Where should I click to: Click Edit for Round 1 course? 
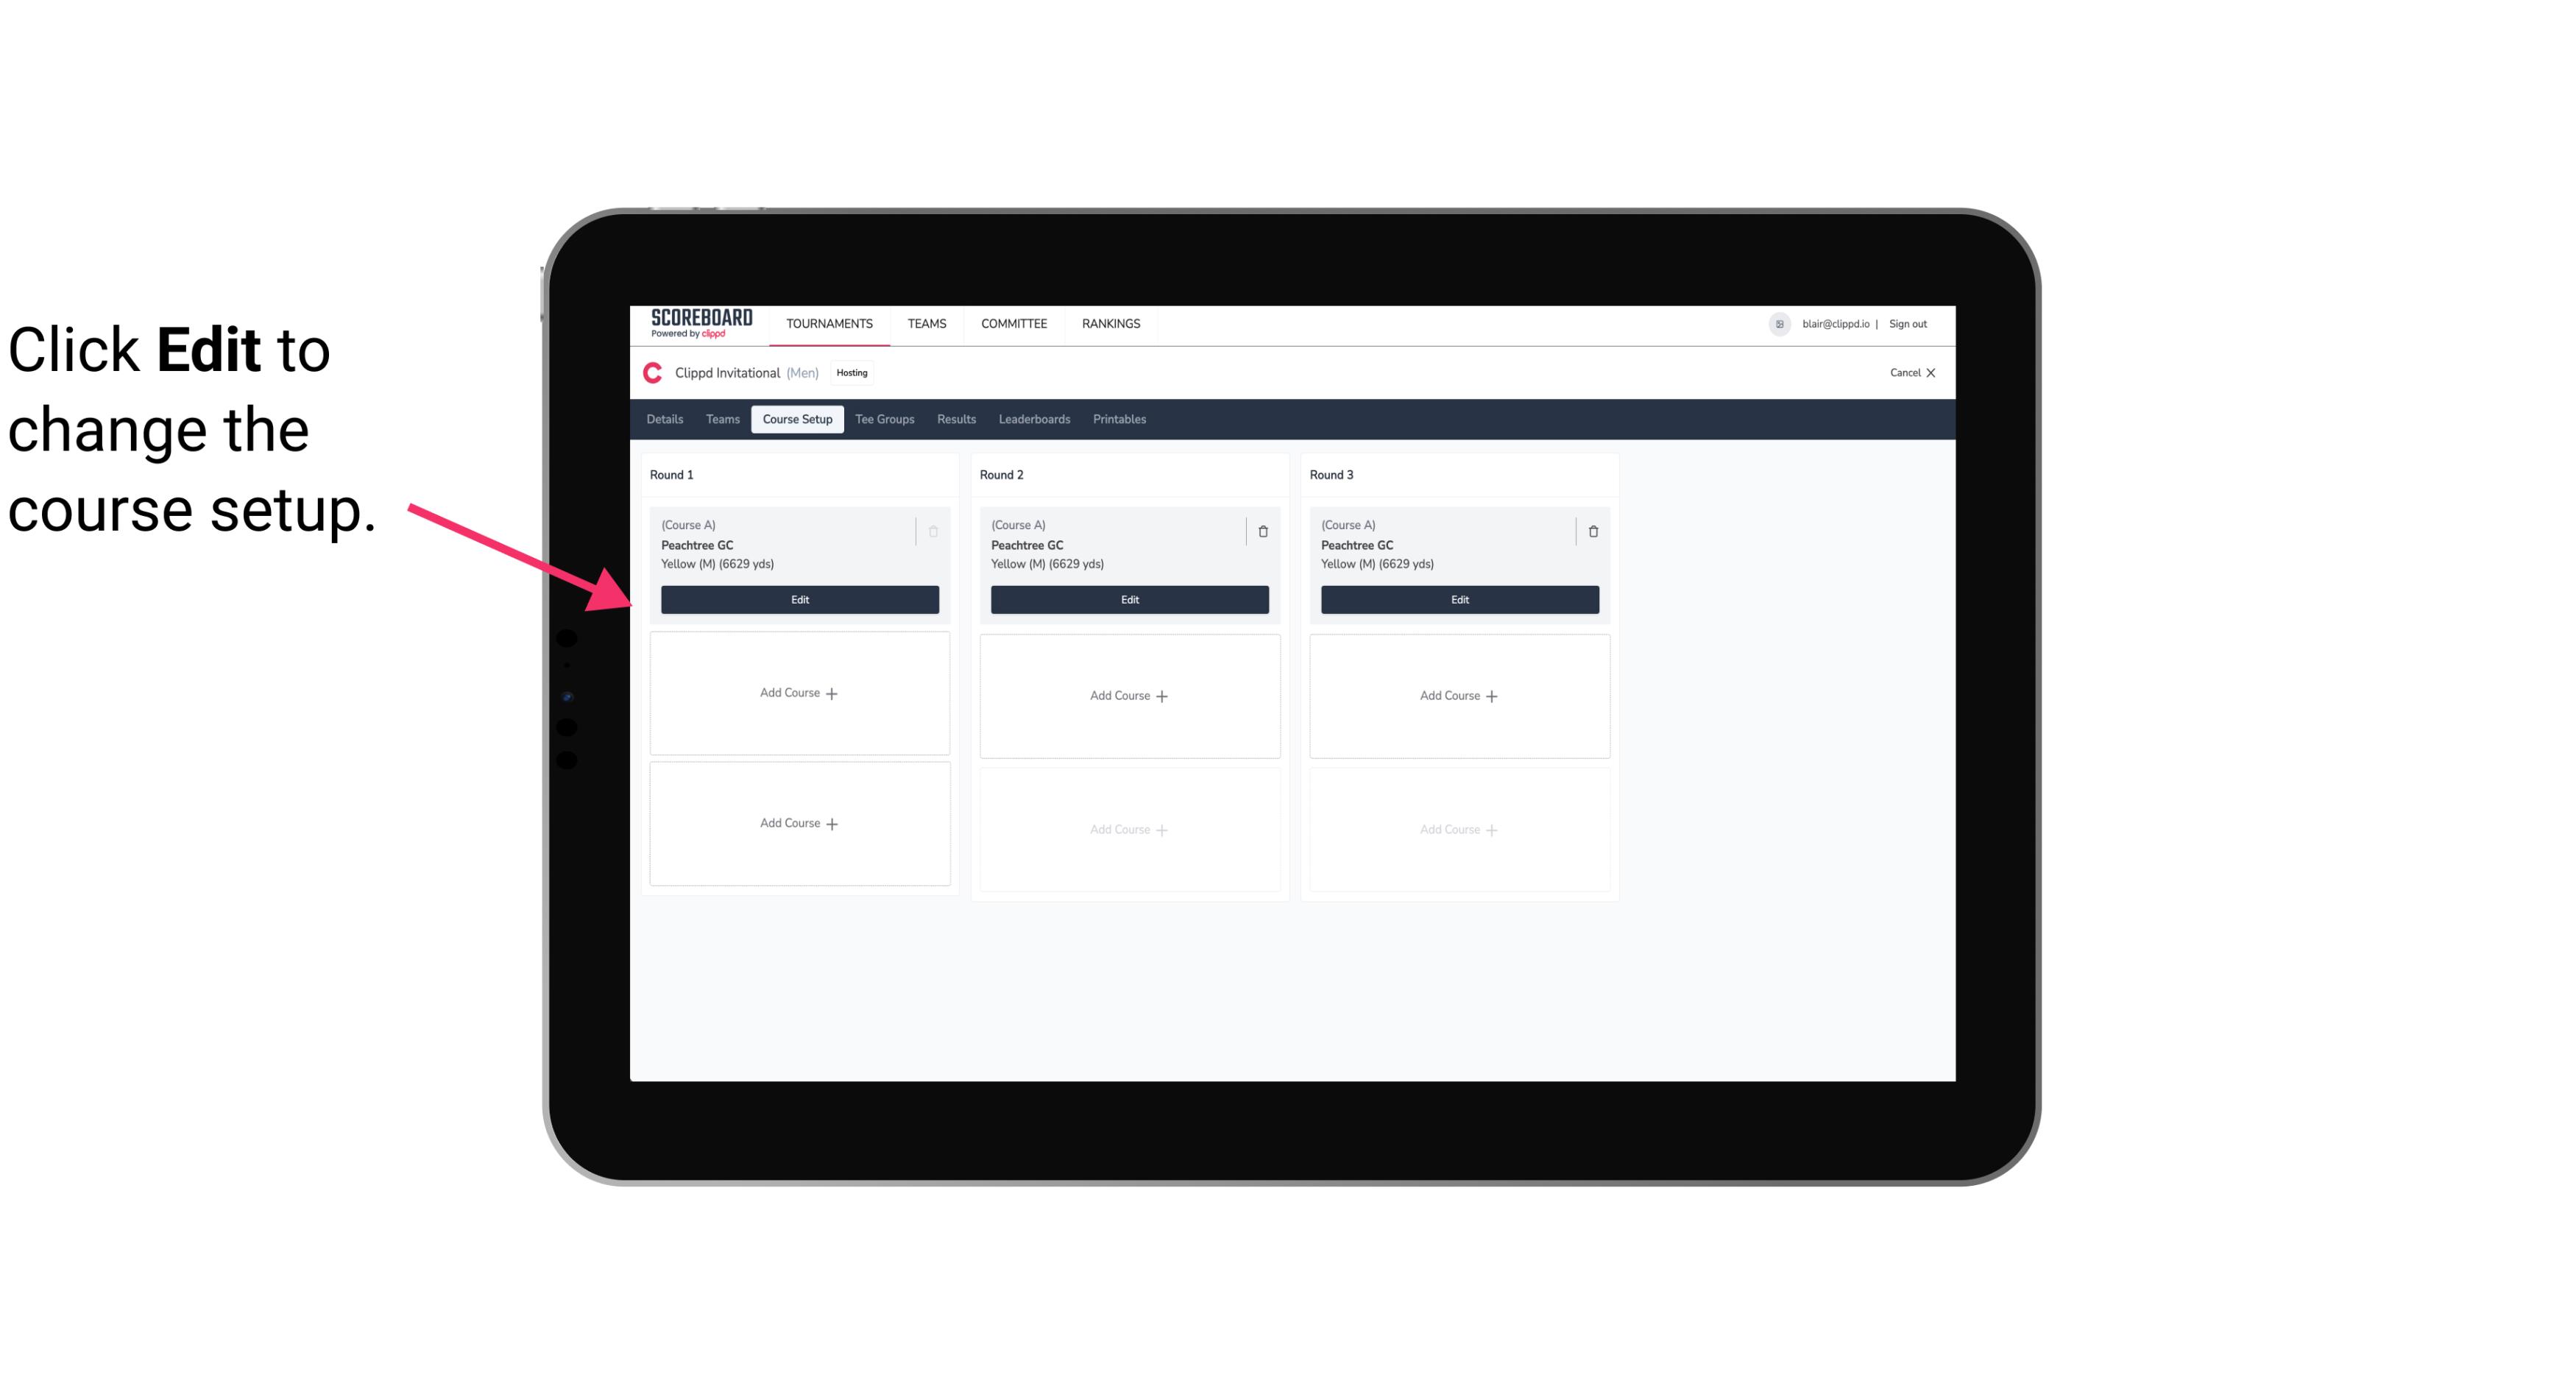coord(799,599)
